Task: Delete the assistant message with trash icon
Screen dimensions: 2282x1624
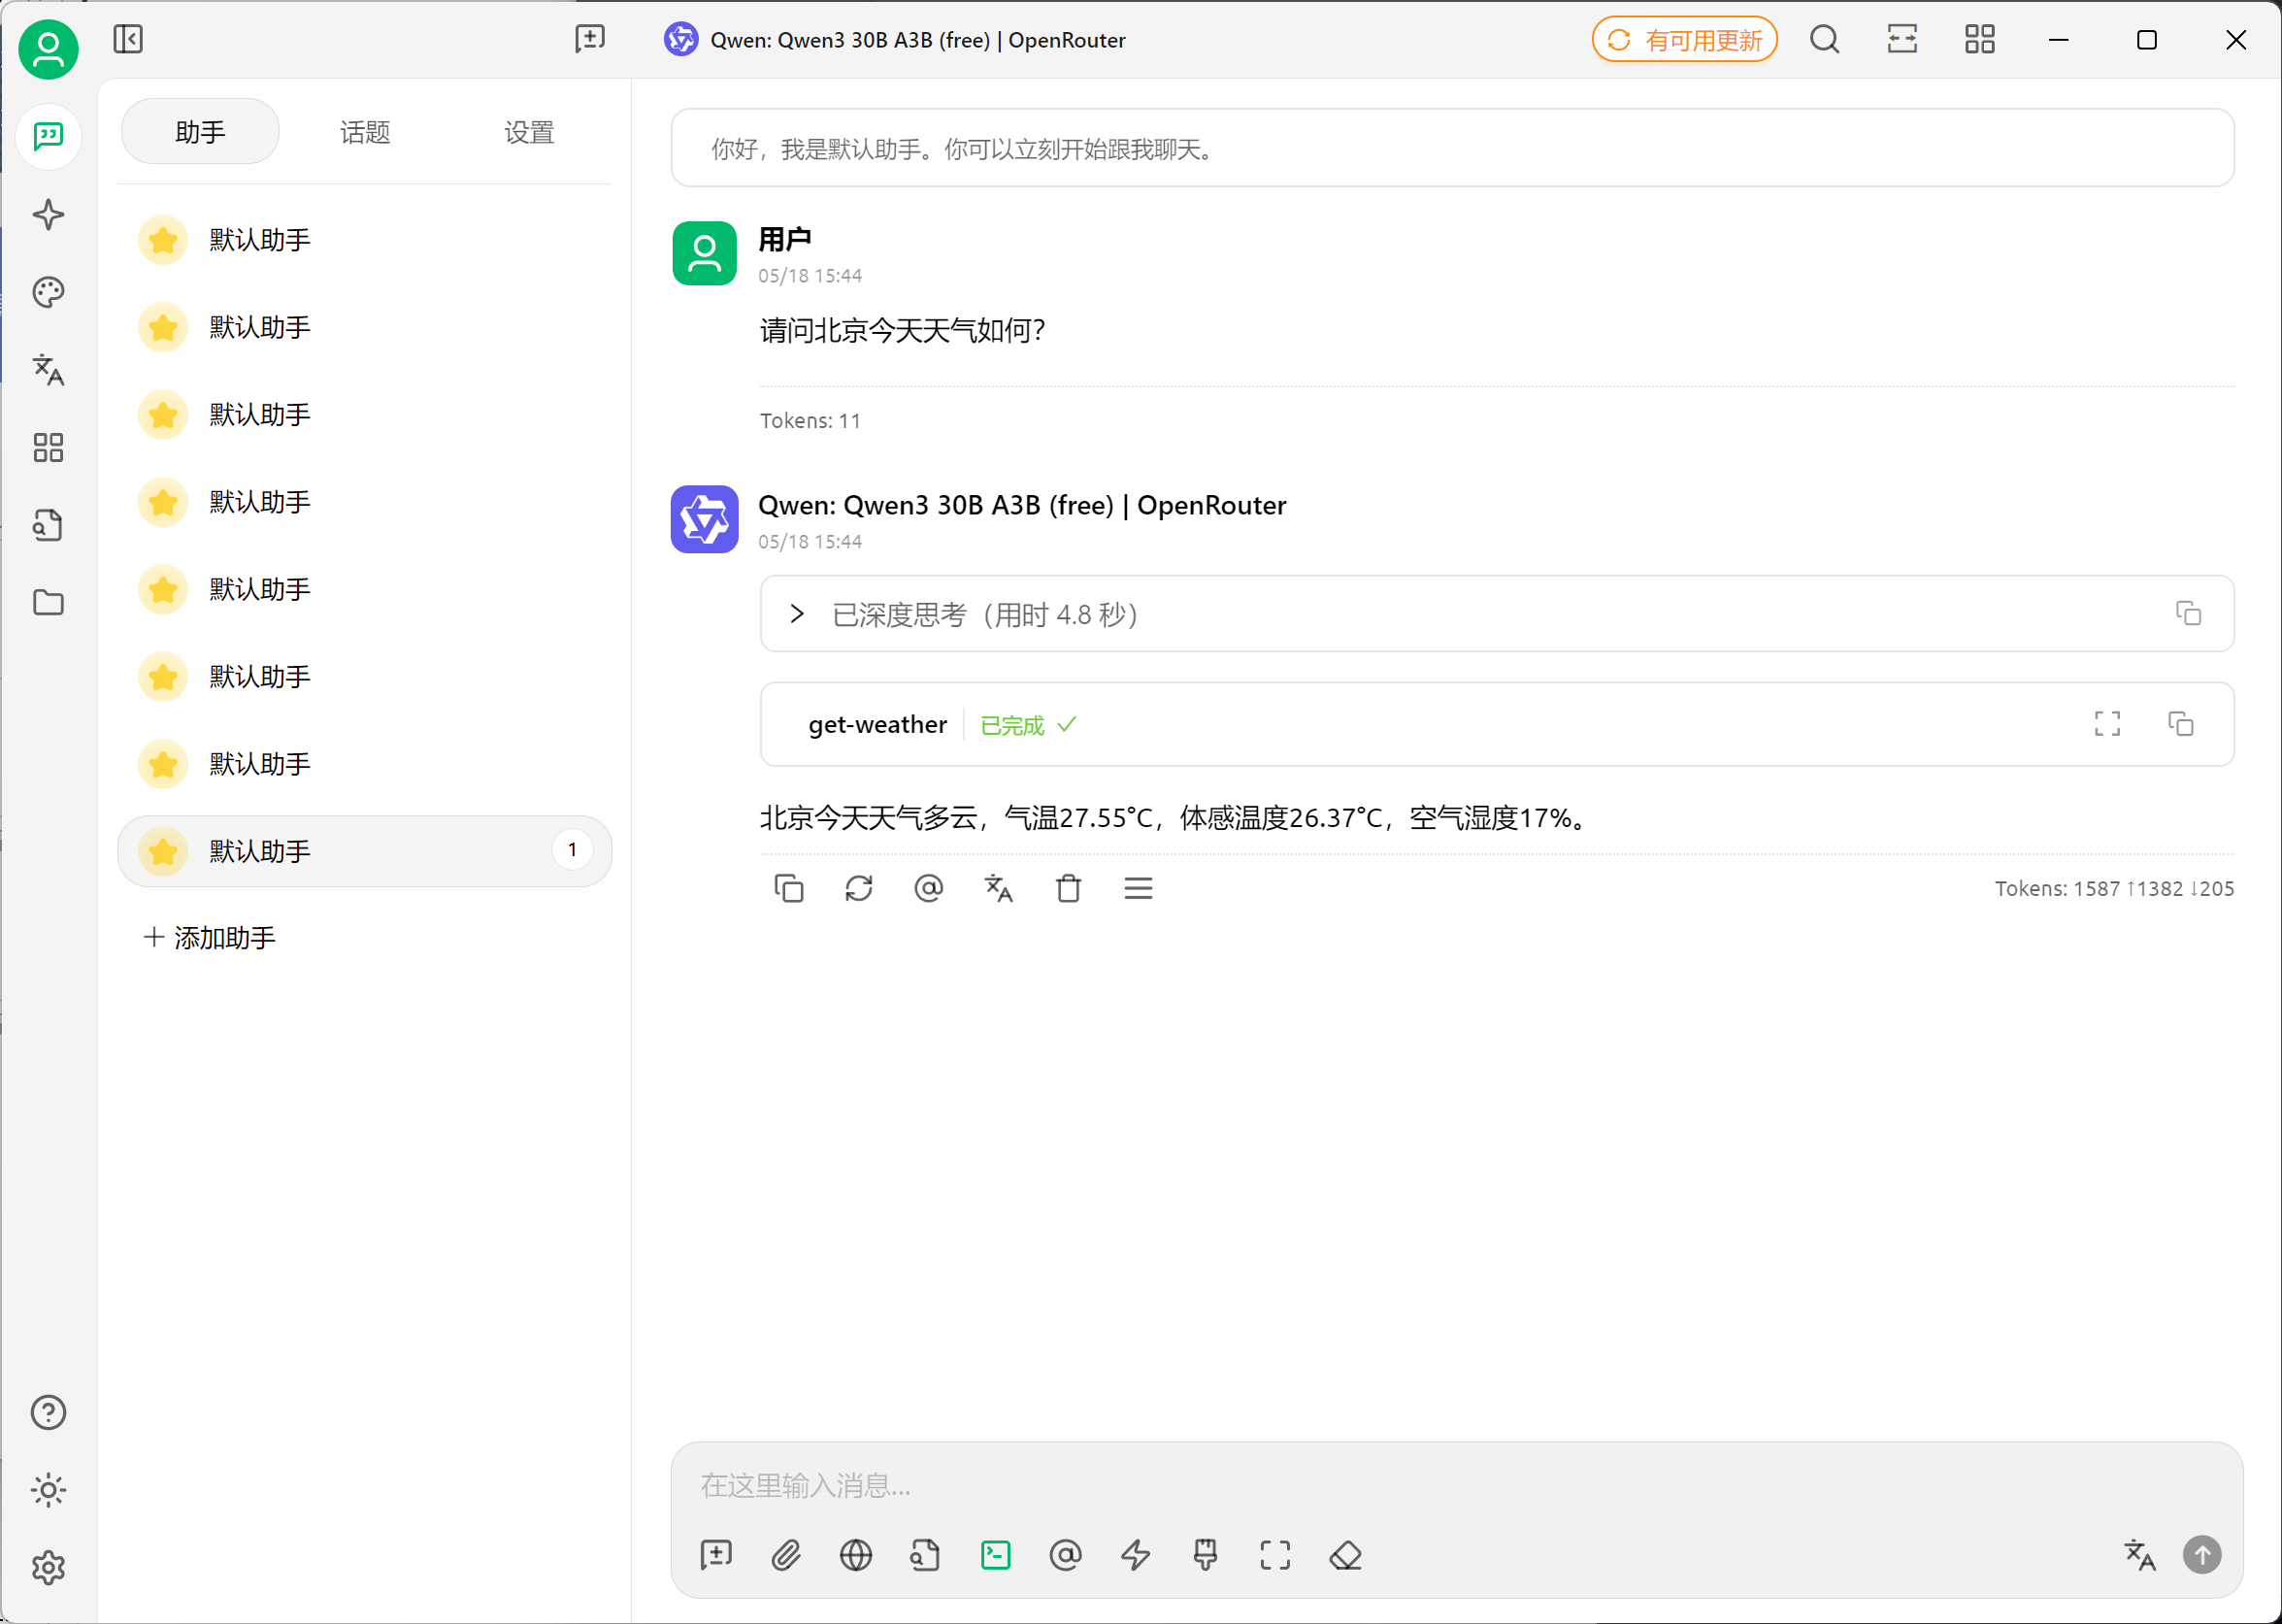Action: coord(1068,888)
